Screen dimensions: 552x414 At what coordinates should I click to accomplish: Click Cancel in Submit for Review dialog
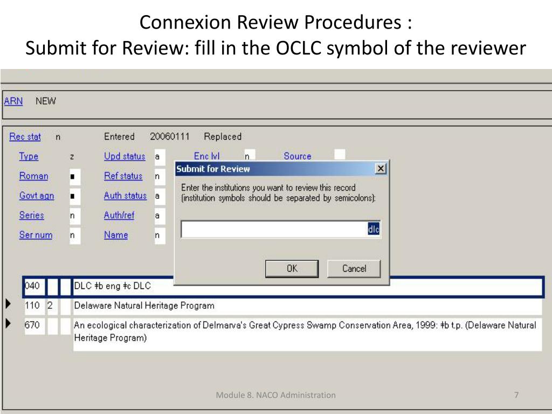point(354,268)
